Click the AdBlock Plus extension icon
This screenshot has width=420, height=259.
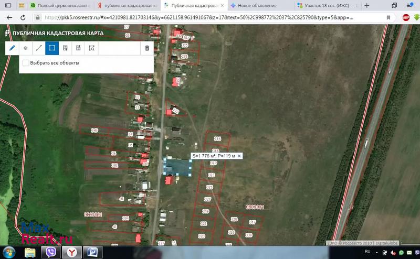point(406,17)
